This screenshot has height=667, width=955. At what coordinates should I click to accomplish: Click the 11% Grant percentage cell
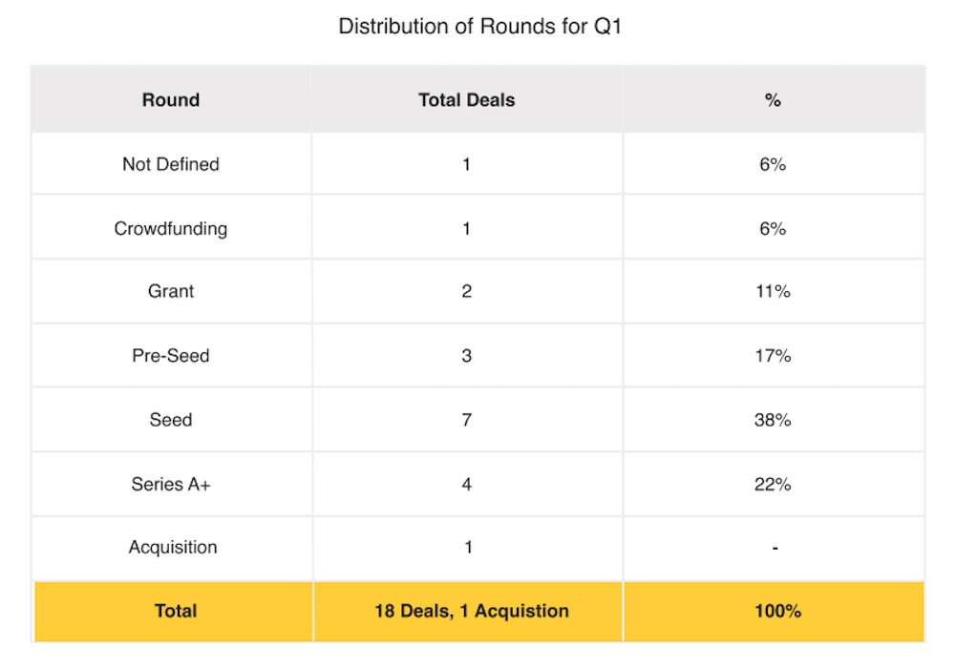click(773, 292)
